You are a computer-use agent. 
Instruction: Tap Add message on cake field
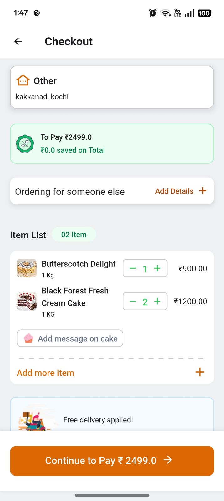coord(78,338)
